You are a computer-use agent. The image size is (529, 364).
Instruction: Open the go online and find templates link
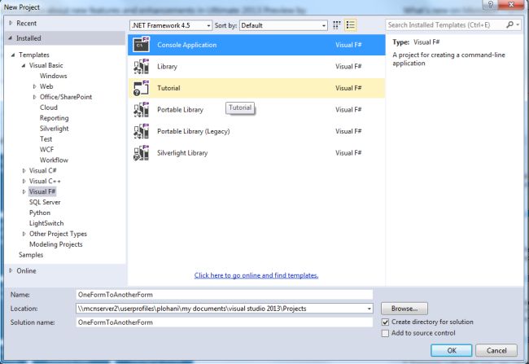click(x=256, y=275)
